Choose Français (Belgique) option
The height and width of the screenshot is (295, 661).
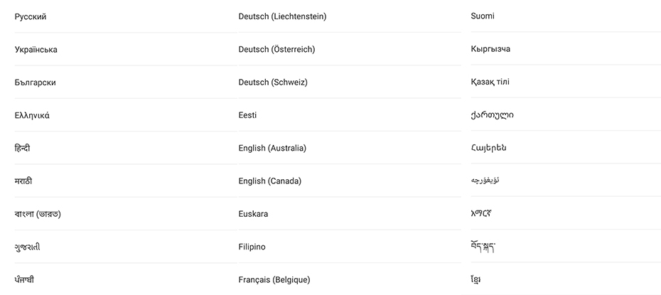click(274, 280)
